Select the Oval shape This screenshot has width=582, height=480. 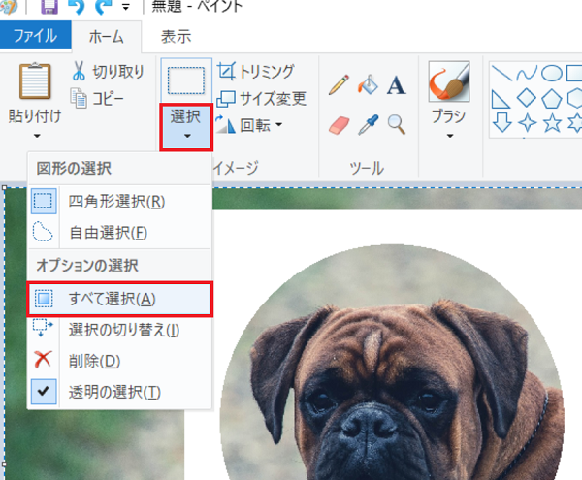[552, 73]
